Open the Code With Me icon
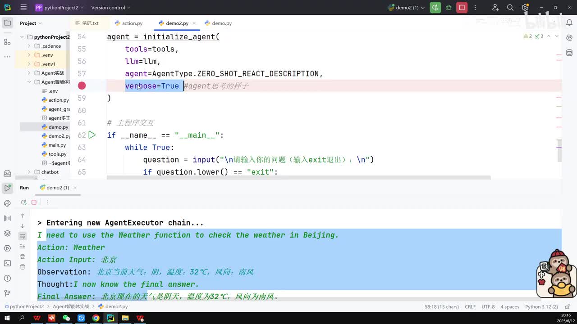 [495, 8]
